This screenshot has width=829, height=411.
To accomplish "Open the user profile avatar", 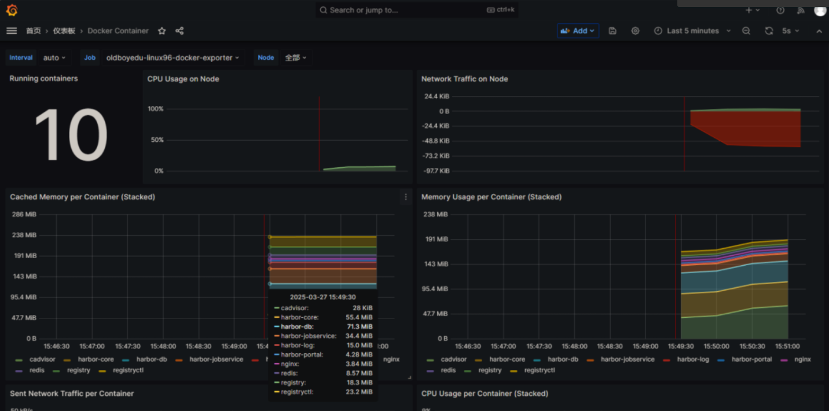I will tap(820, 10).
